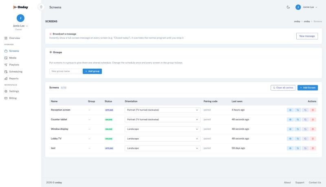
Task: Click purple reload icon for Lobby TV
Action: coord(305,139)
